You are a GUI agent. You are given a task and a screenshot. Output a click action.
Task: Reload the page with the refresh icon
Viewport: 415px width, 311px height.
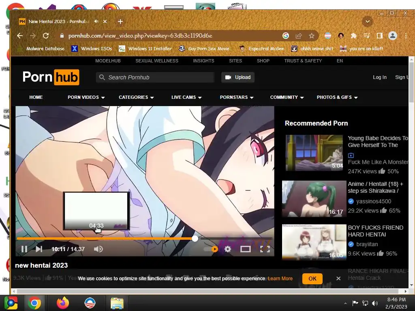click(46, 36)
